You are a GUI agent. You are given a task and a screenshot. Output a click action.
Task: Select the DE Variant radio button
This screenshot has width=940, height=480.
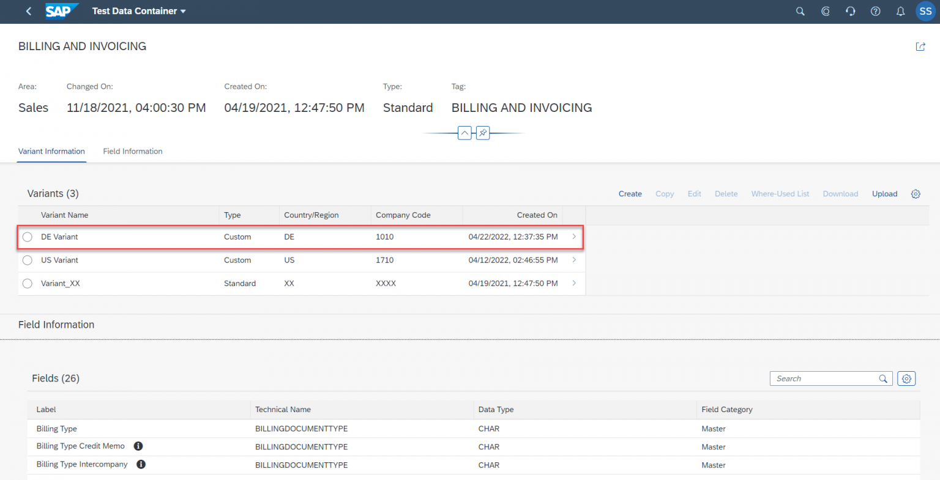click(x=27, y=237)
